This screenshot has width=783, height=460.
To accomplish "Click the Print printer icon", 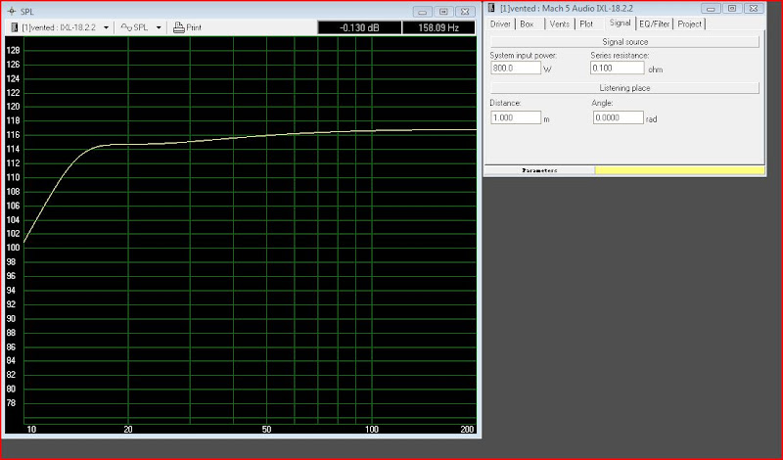I will click(x=179, y=27).
